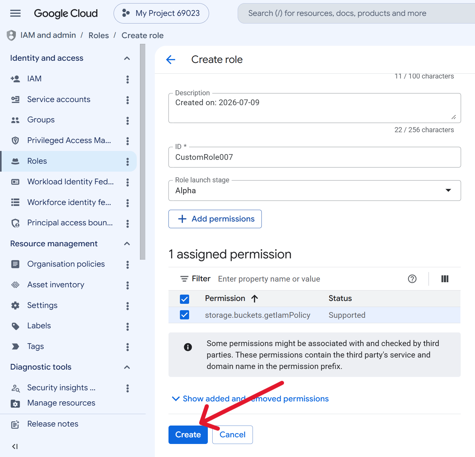Click the Add permissions button
The height and width of the screenshot is (457, 475).
click(215, 219)
